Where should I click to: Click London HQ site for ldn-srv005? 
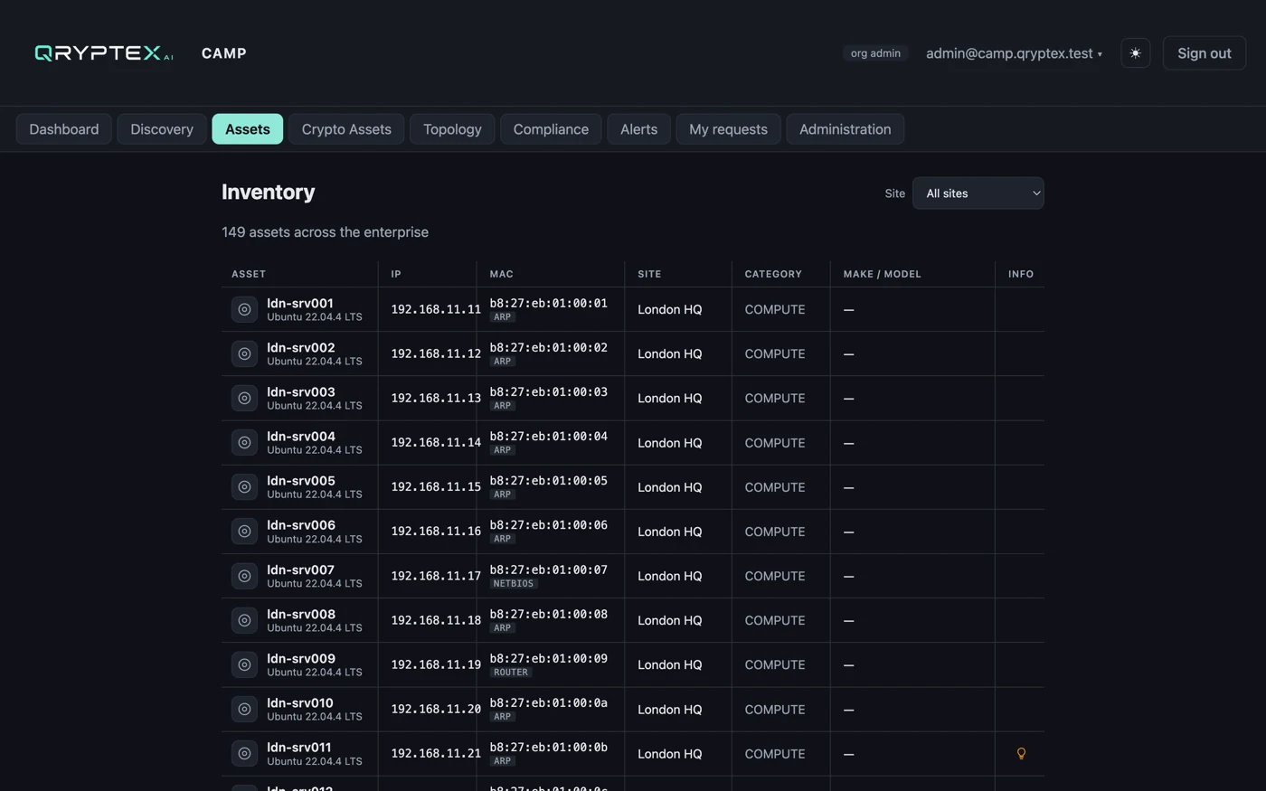pyautogui.click(x=670, y=486)
